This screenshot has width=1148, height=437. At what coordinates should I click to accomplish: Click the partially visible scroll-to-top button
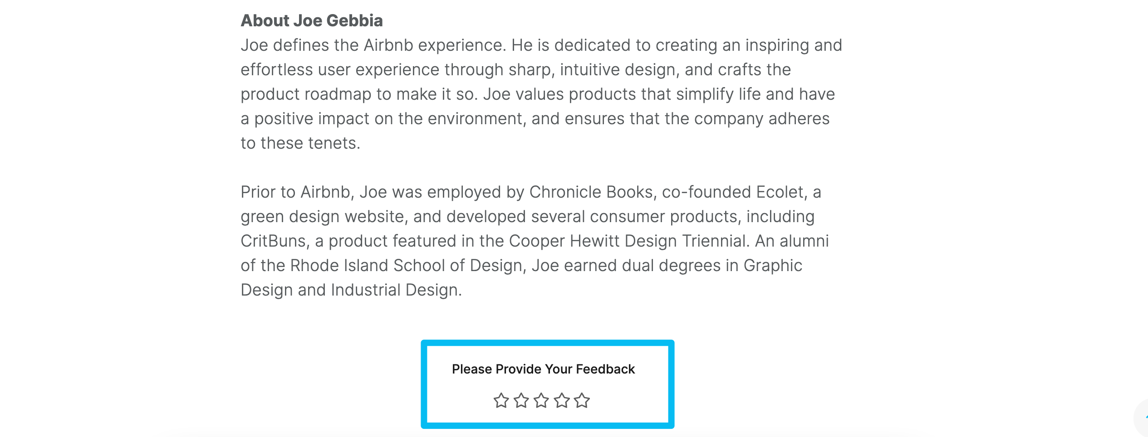[1141, 418]
